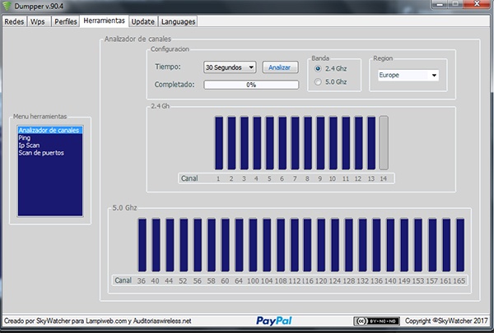Select Analizador de canales in tools menu
494x333 pixels.
click(x=50, y=130)
